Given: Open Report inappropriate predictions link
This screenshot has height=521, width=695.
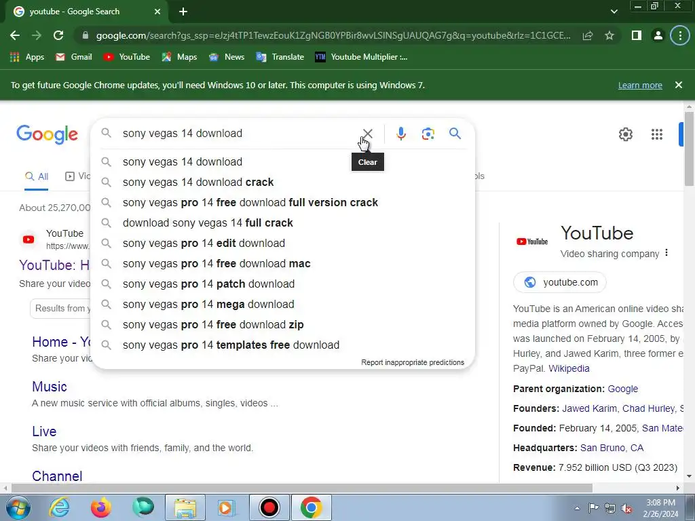Looking at the screenshot, I should click(413, 362).
